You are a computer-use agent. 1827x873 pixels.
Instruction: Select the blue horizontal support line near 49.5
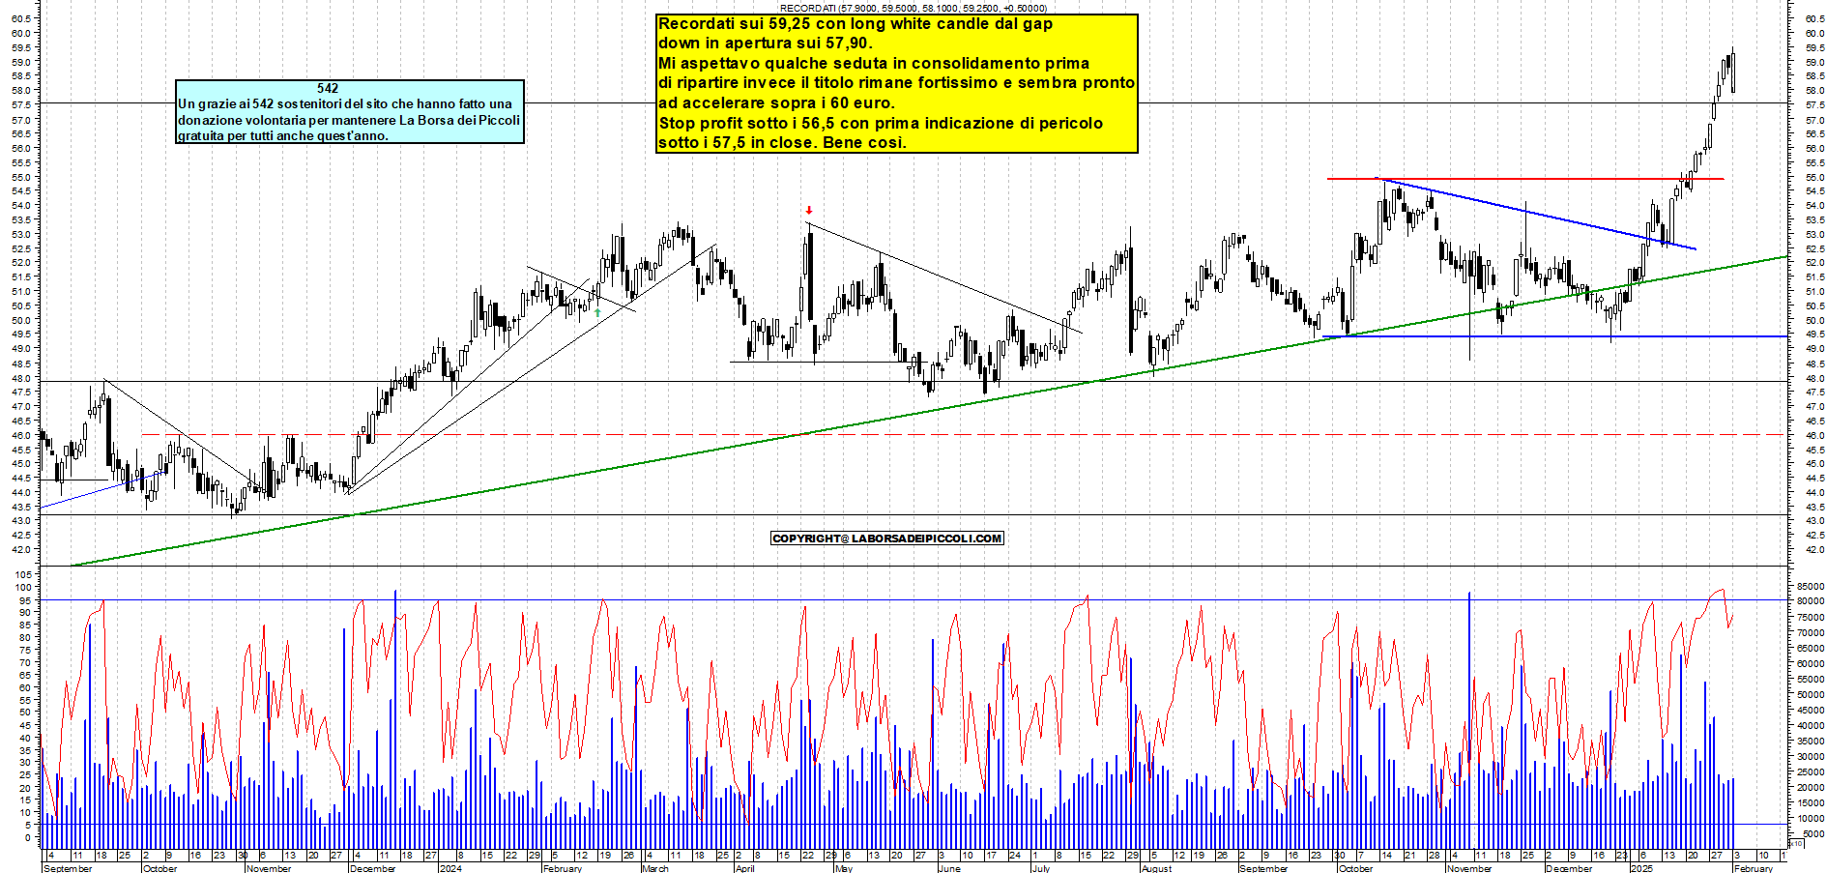[1554, 336]
